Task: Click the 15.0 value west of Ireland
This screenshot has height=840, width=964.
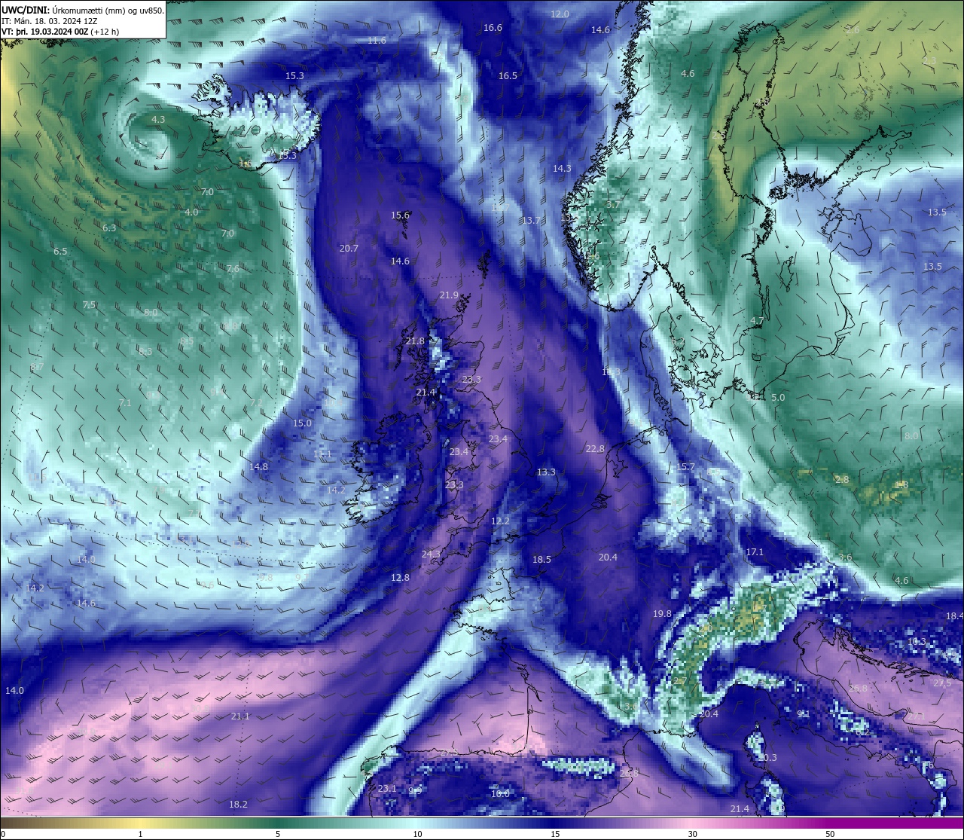Action: 302,423
